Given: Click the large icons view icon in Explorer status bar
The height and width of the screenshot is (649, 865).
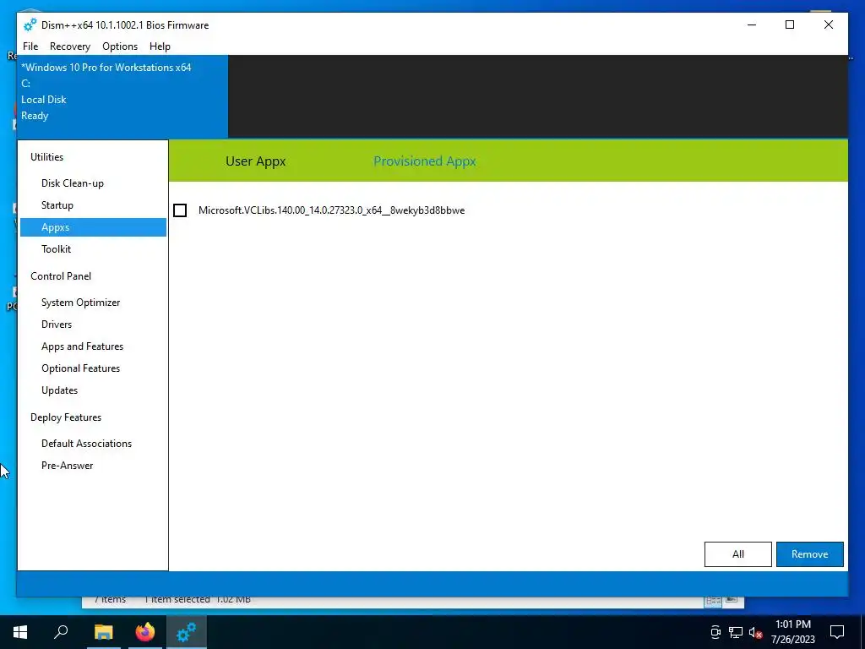Looking at the screenshot, I should (x=731, y=599).
